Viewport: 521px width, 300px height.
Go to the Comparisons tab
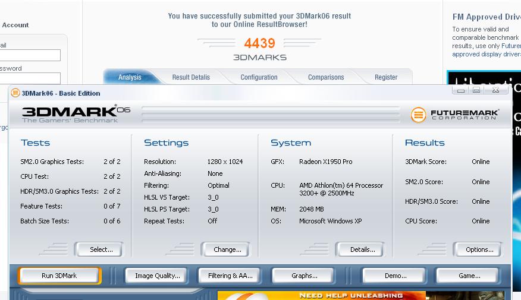(x=326, y=77)
